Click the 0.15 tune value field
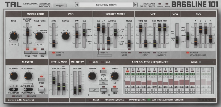 [14, 45]
